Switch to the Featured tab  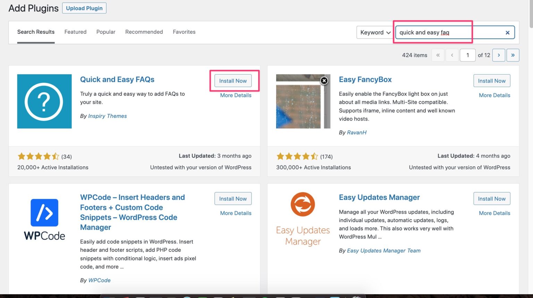point(75,32)
